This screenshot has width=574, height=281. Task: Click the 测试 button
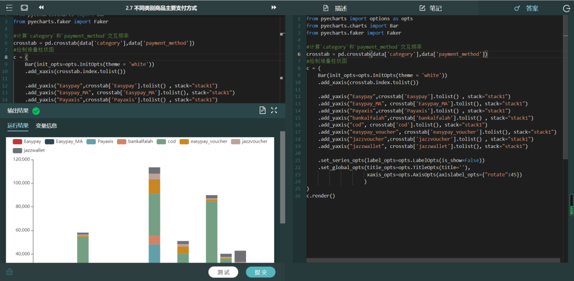pos(223,272)
